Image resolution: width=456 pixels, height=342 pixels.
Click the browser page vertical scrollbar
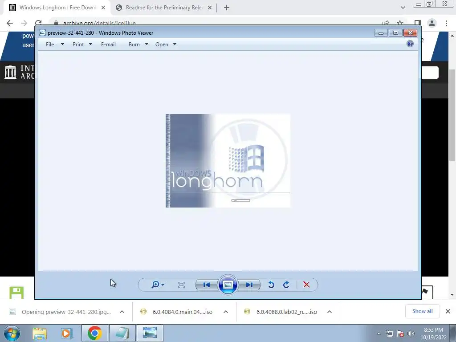coord(452,115)
